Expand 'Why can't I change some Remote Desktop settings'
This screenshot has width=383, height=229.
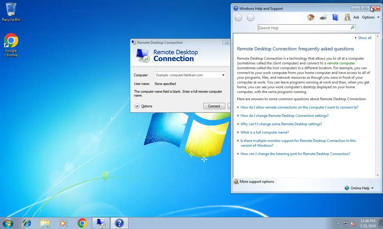coord(281,124)
